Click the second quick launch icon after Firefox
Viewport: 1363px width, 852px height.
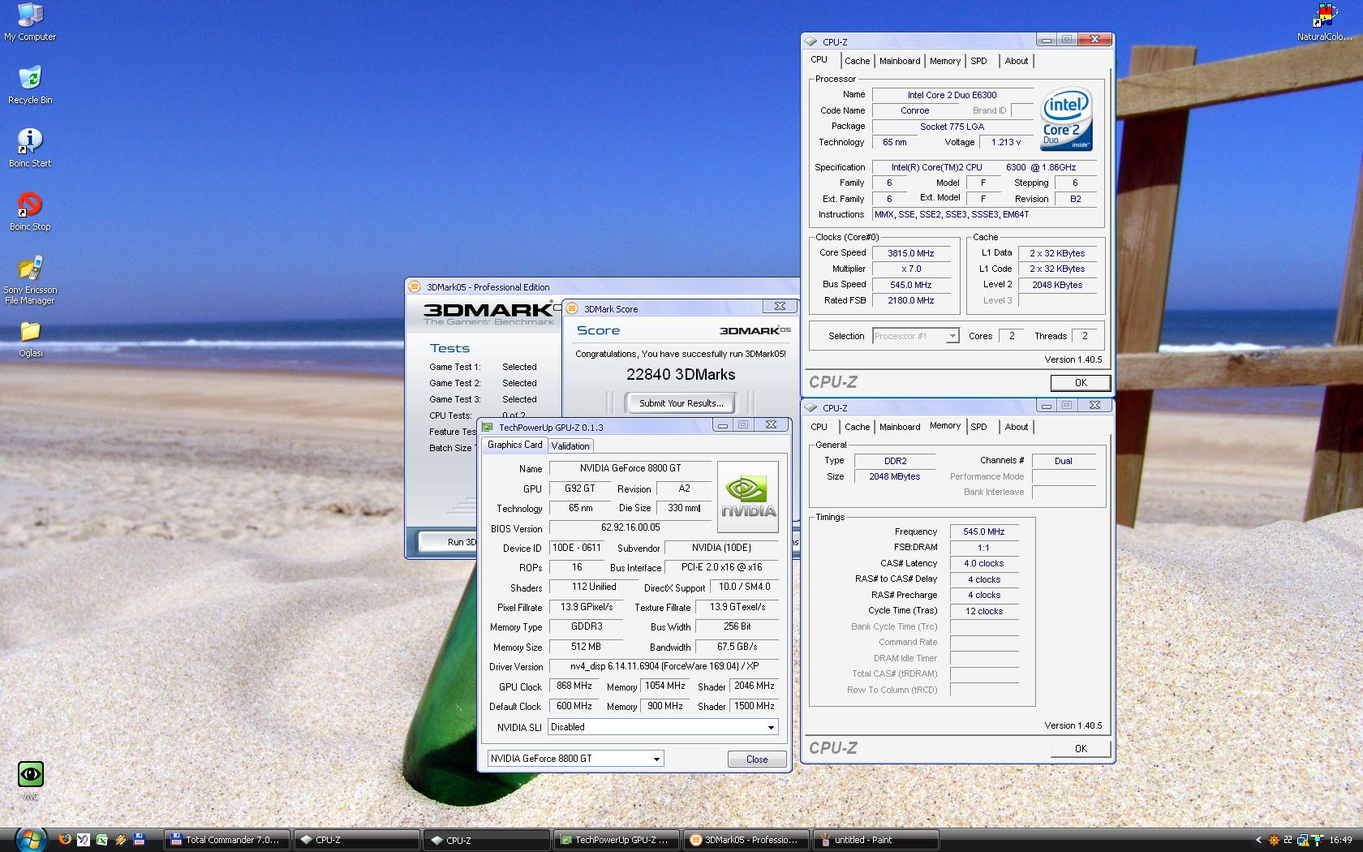tap(83, 840)
